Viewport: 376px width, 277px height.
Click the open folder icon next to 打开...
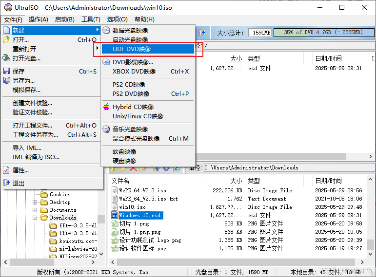tap(6, 39)
